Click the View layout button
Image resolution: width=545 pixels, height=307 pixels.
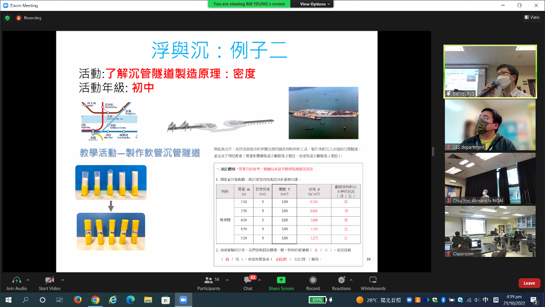[x=532, y=17]
